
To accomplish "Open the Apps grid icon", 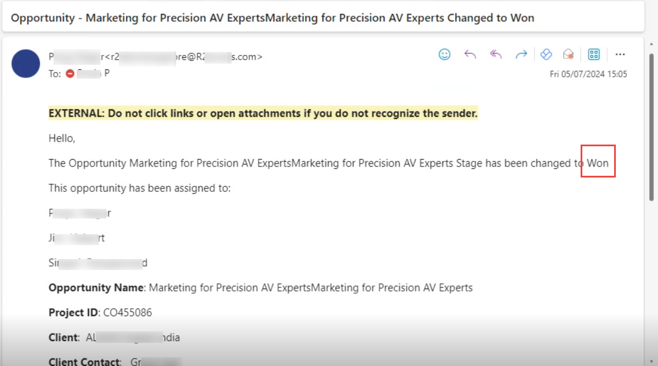I will tap(594, 54).
